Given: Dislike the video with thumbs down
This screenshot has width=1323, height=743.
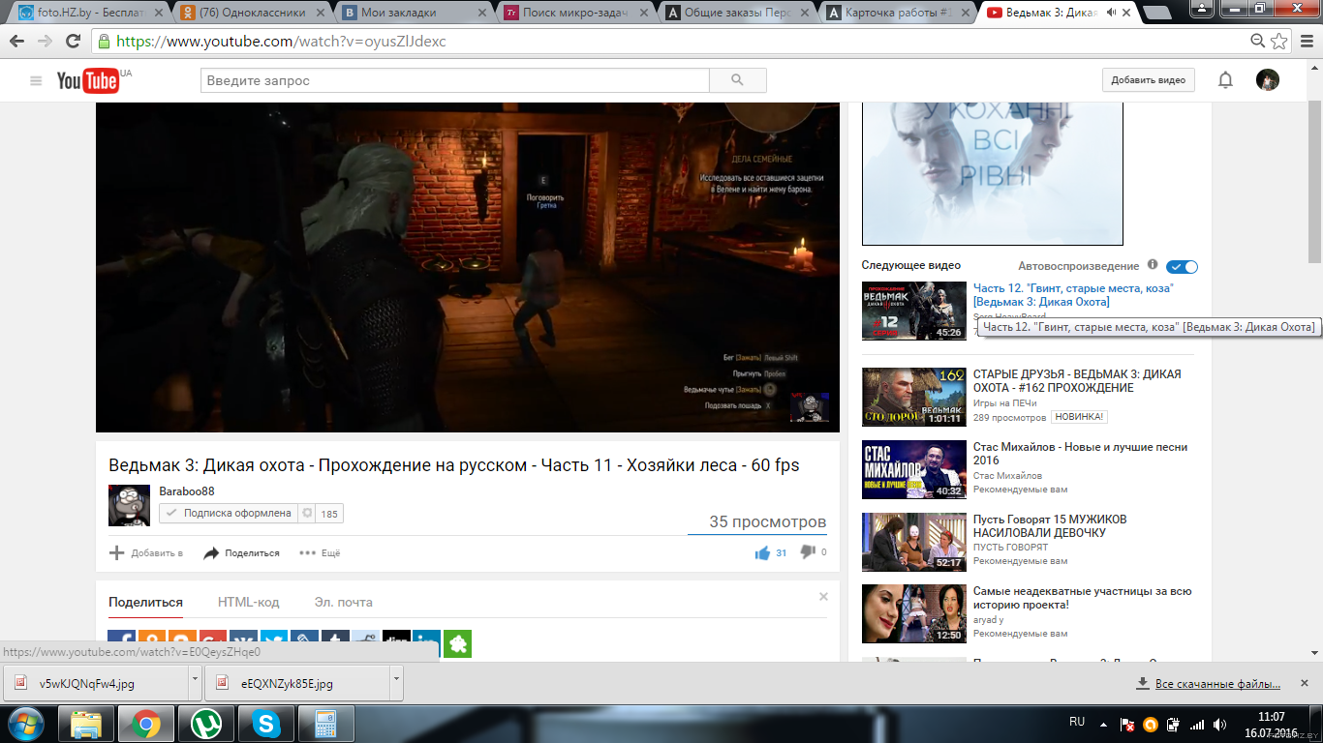Looking at the screenshot, I should 807,552.
